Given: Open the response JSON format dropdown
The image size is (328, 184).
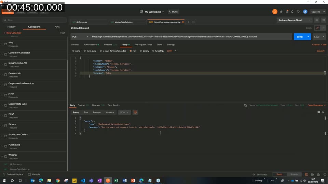Looking at the screenshot, I should [124, 112].
